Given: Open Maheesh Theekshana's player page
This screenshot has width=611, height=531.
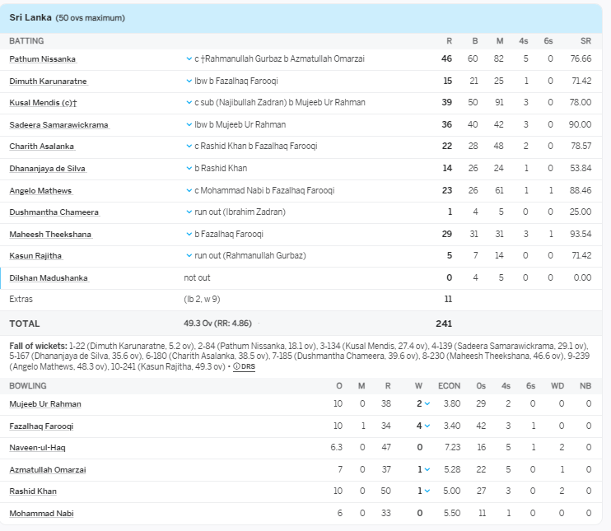Looking at the screenshot, I should (x=50, y=235).
